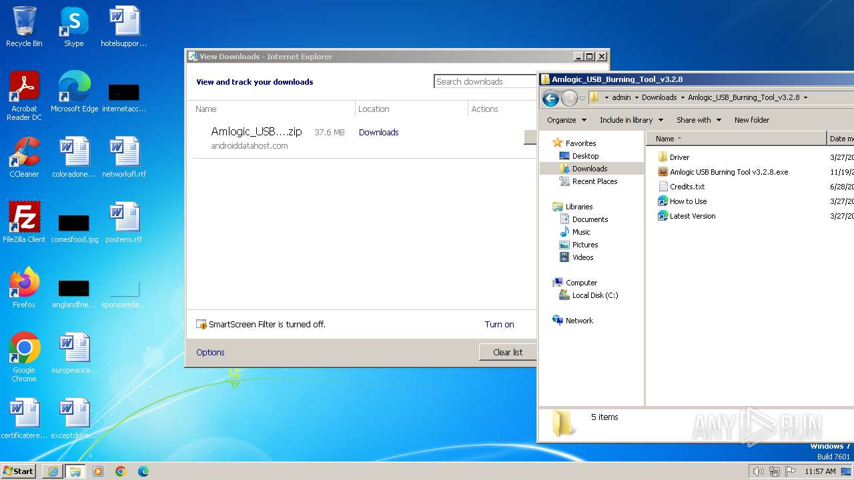Click the Action Center flag tray icon

coord(791,471)
